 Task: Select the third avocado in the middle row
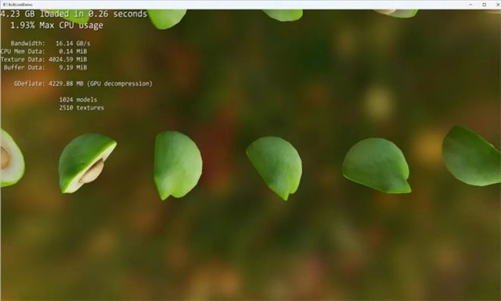pos(177,165)
